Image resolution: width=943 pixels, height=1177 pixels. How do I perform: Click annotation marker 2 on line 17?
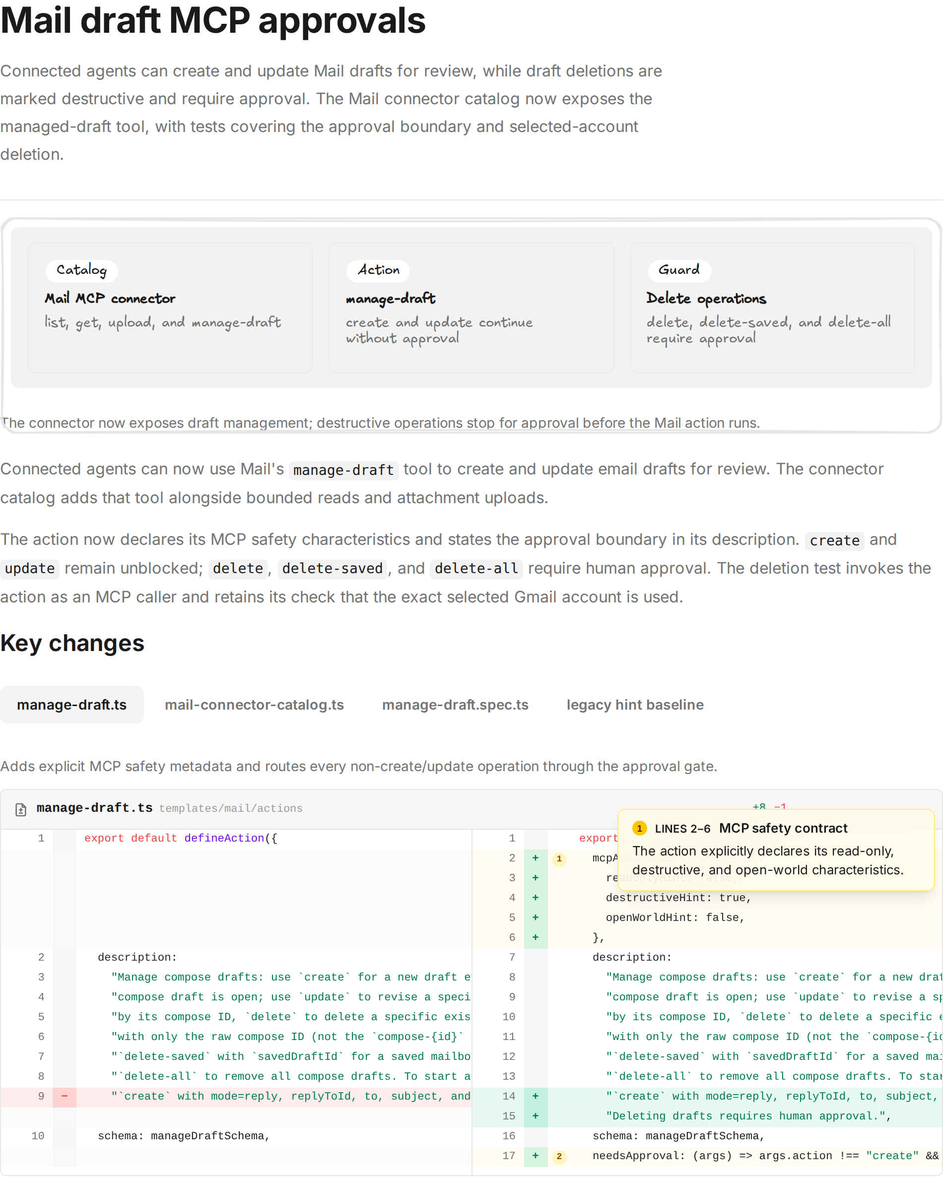(x=559, y=1156)
